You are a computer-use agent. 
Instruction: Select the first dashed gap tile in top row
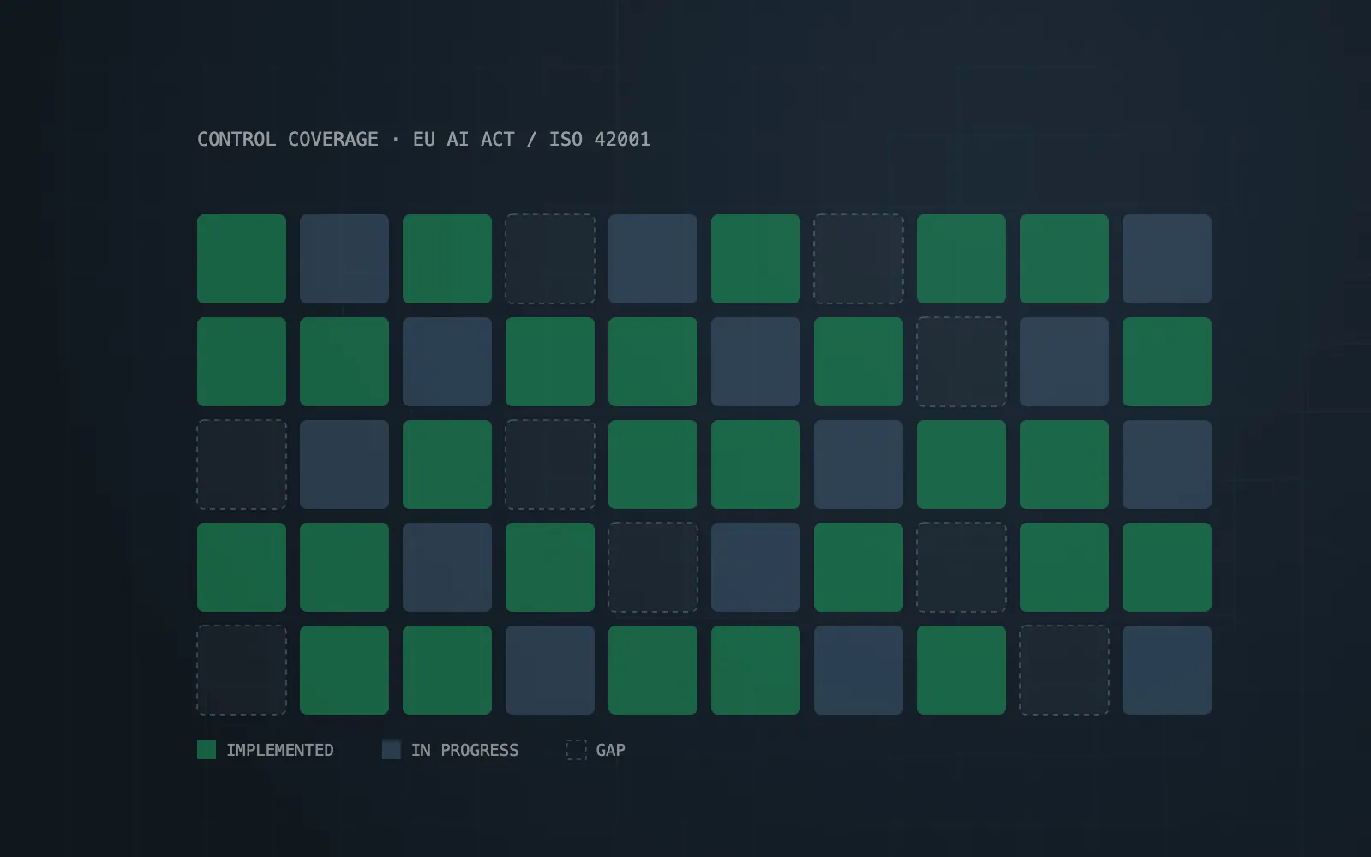550,259
